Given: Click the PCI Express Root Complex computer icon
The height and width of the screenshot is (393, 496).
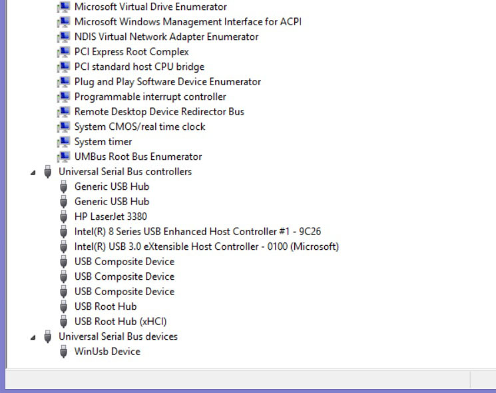Looking at the screenshot, I should click(x=64, y=52).
